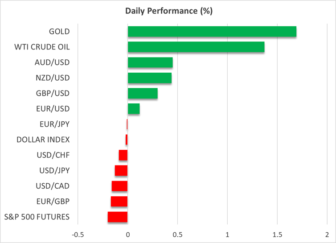Click the Daily Performance (%) chart title
Image resolution: width=336 pixels, height=243 pixels.
(x=168, y=11)
